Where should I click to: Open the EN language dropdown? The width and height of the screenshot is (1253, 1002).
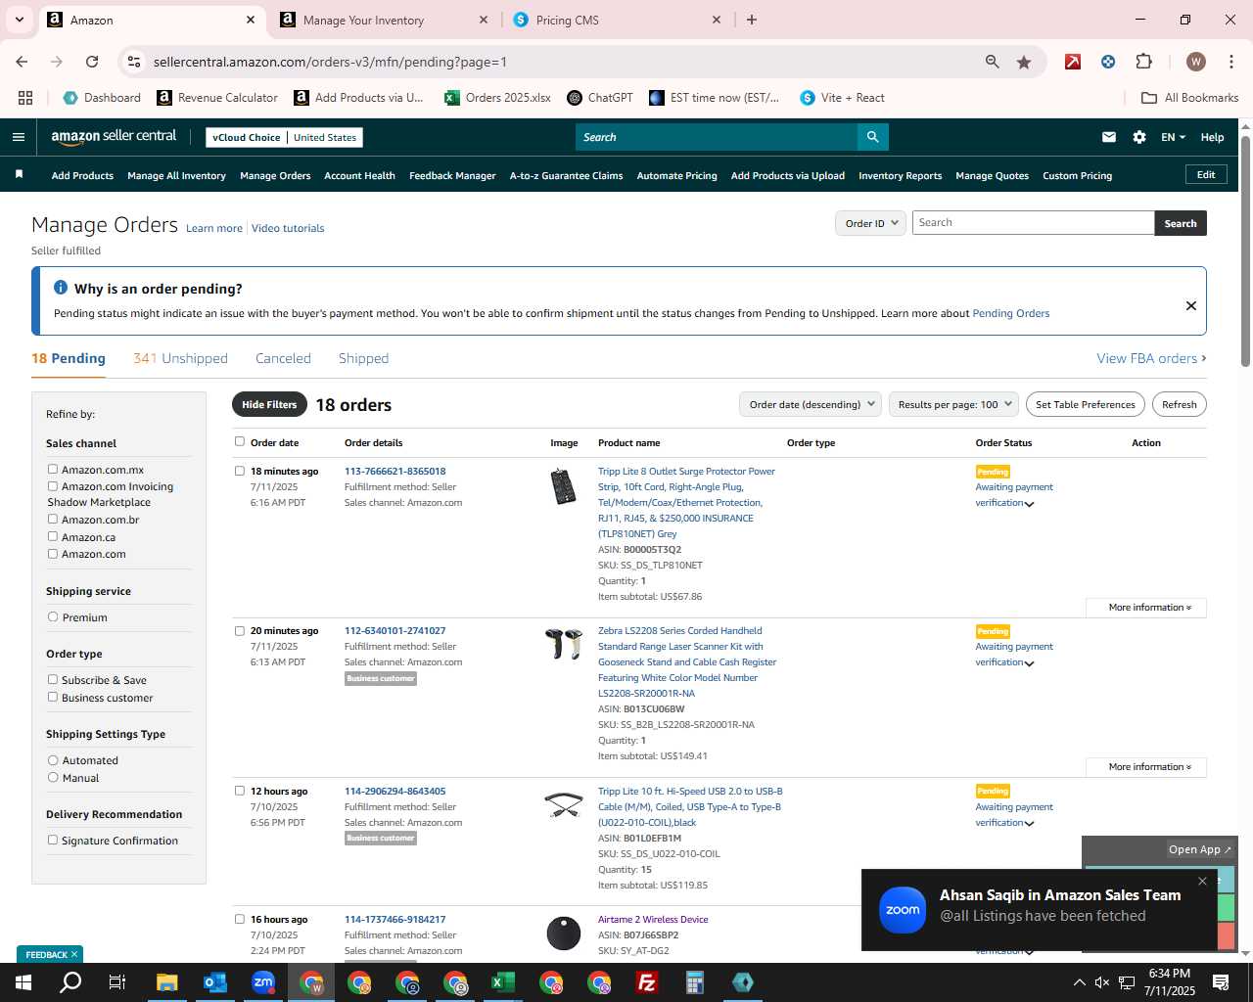pyautogui.click(x=1173, y=137)
